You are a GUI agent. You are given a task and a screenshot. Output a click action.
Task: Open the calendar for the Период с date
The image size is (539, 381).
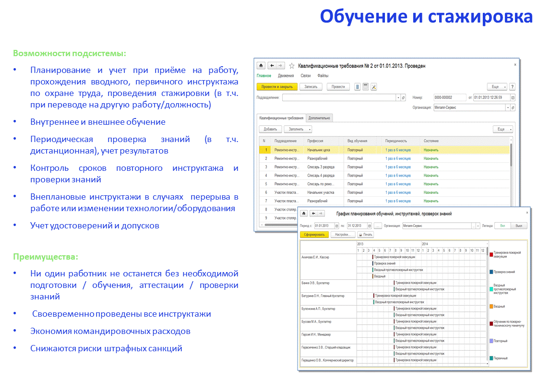pos(336,226)
